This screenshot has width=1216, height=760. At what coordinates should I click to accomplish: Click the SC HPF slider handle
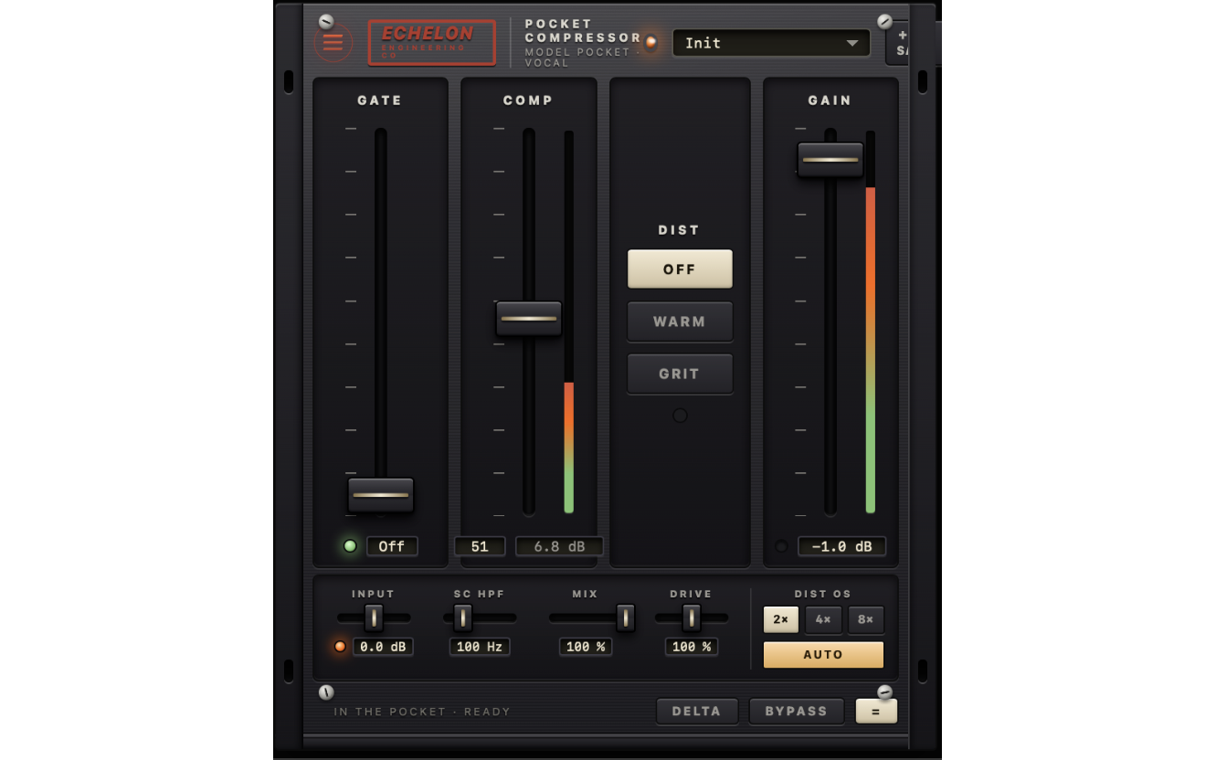[463, 618]
